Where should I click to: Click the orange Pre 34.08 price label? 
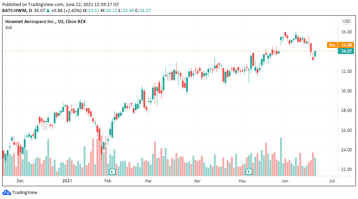(x=341, y=45)
